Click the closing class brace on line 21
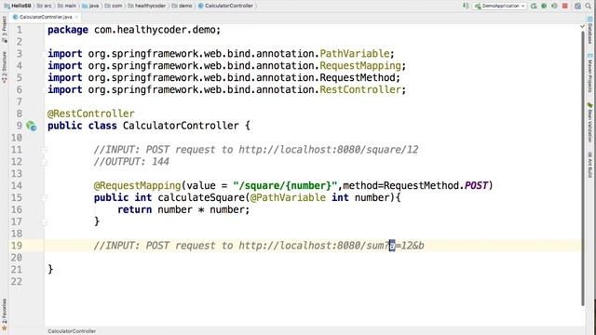The width and height of the screenshot is (596, 335). [x=50, y=270]
